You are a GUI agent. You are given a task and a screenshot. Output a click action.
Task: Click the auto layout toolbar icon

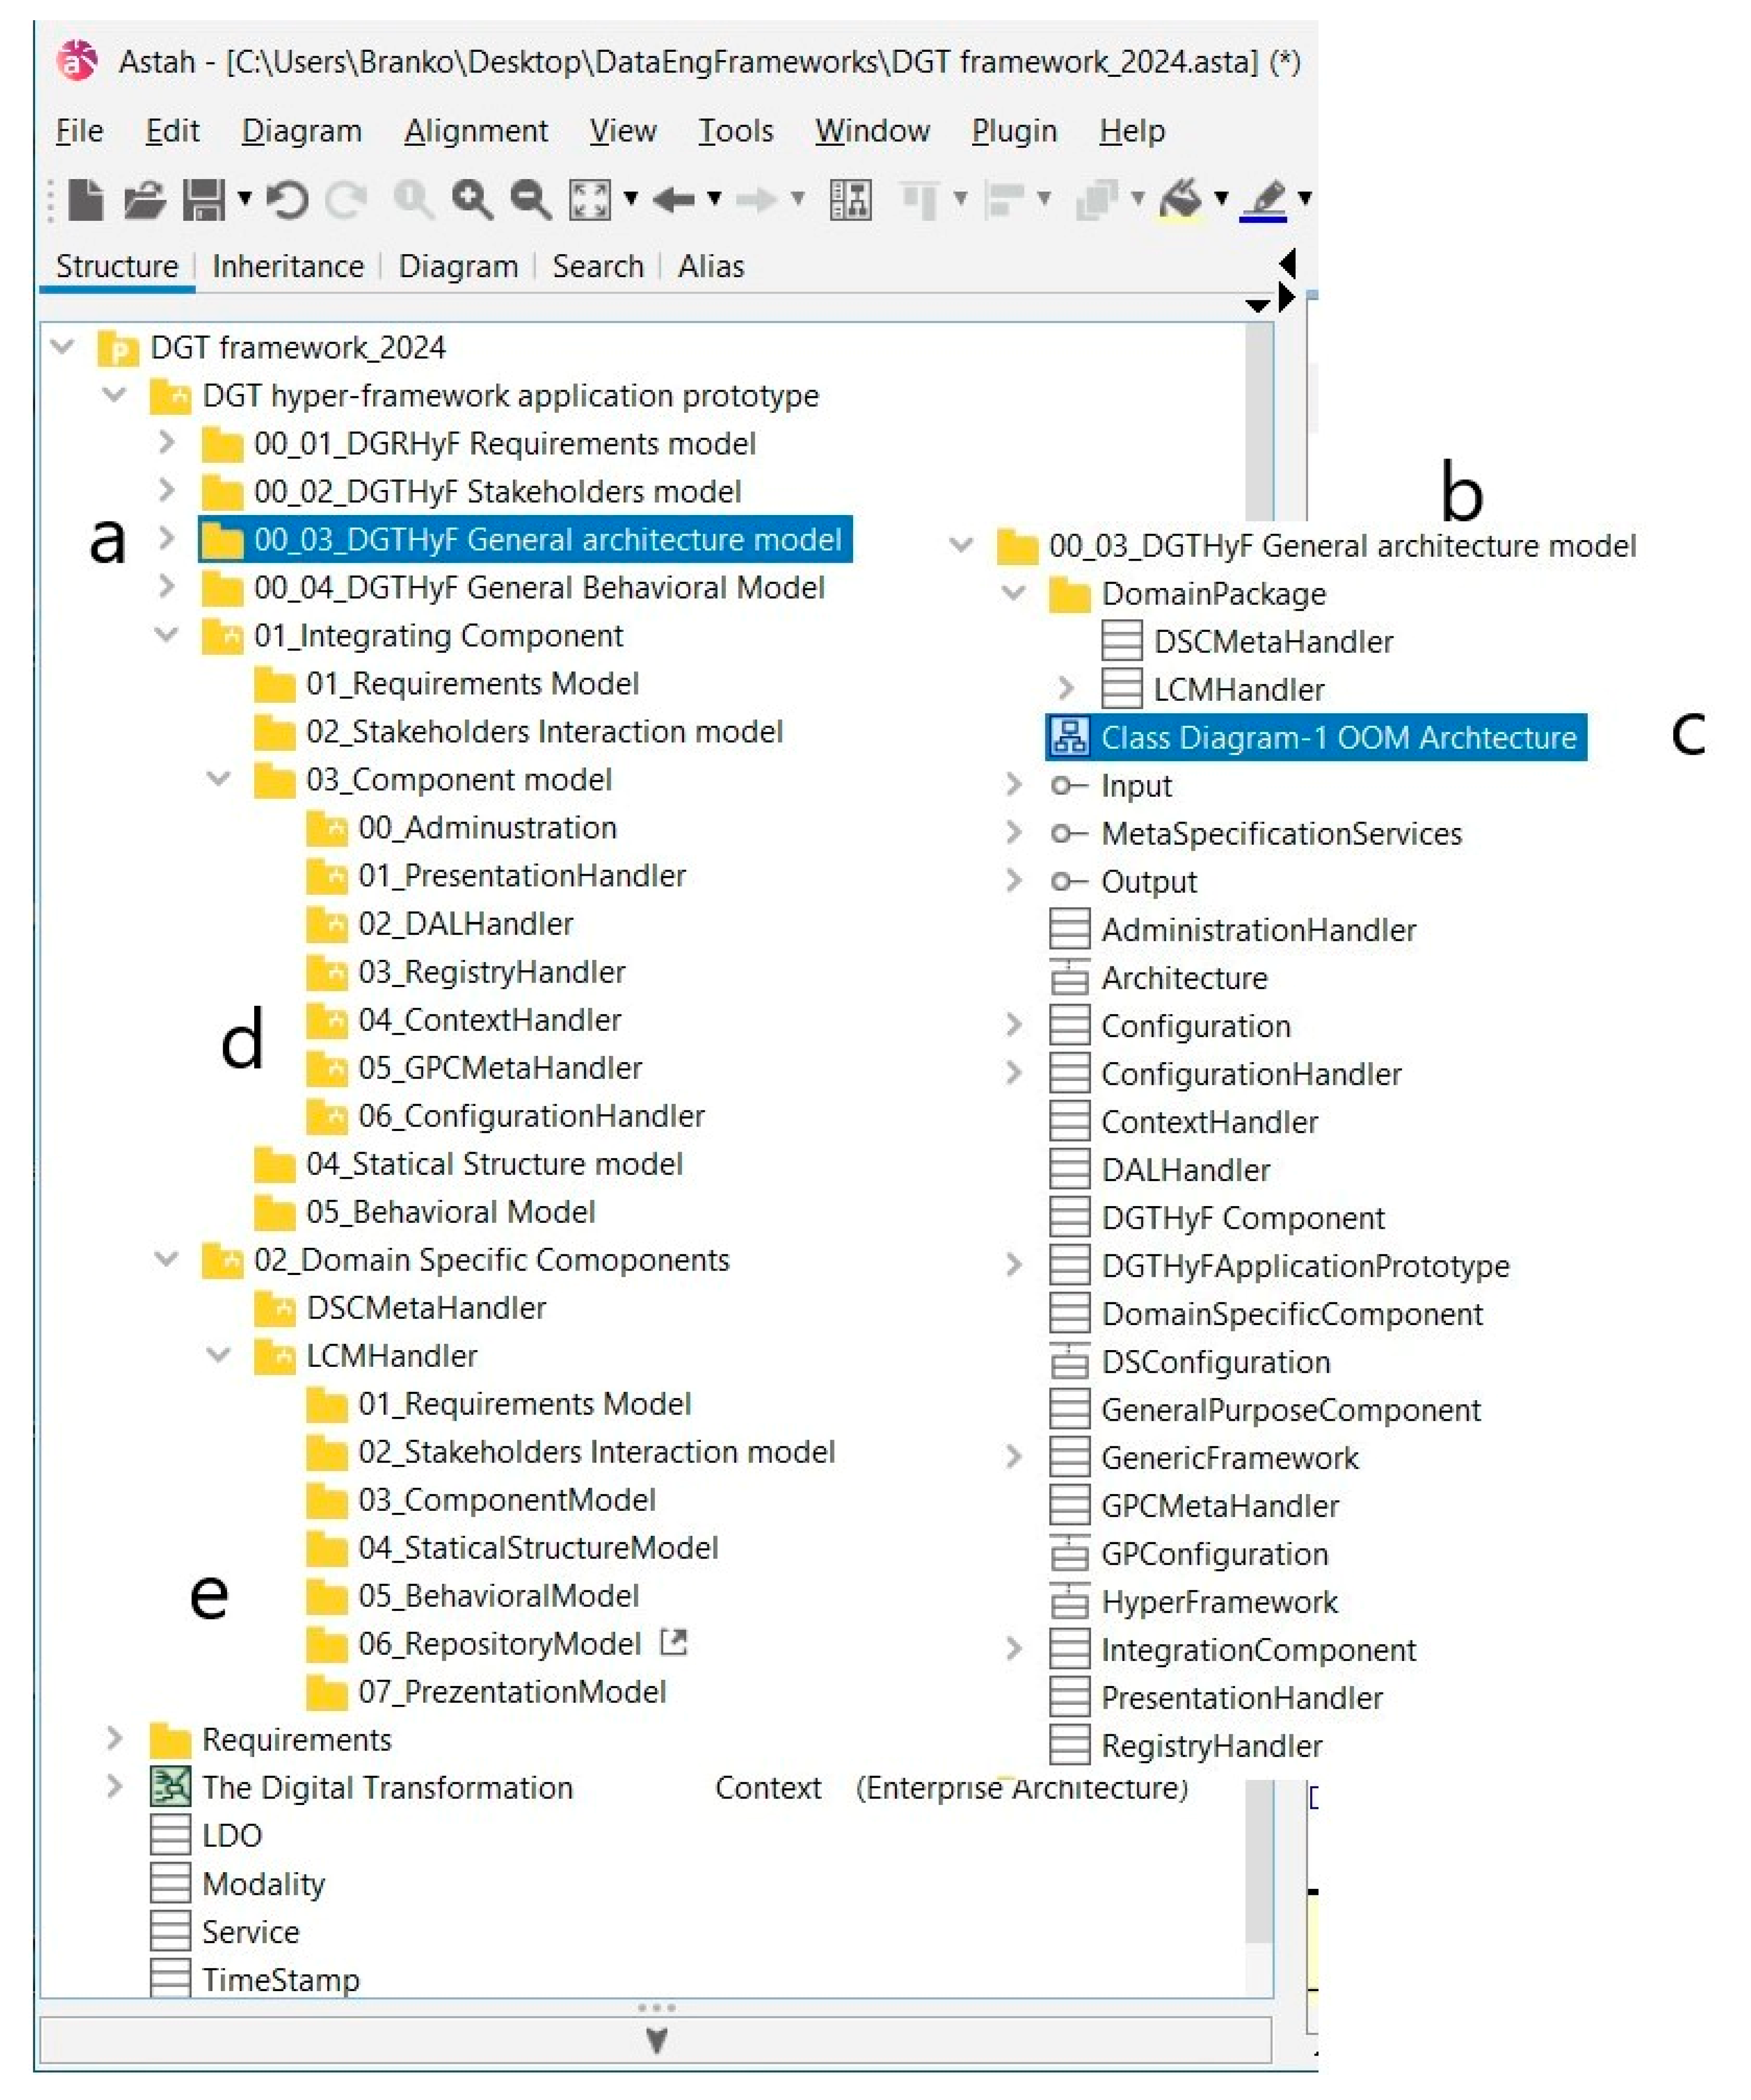851,200
